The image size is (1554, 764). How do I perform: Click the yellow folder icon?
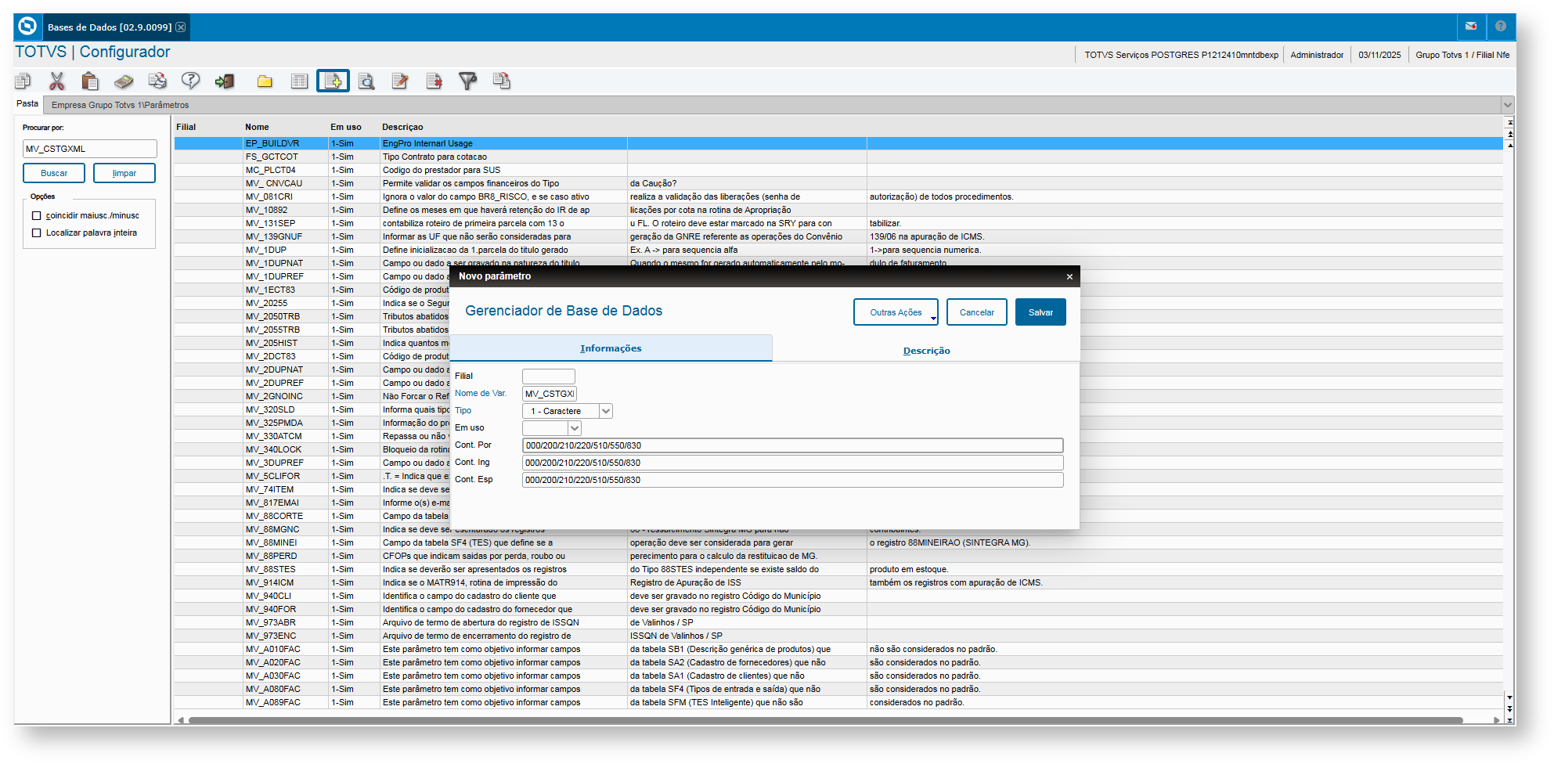click(x=265, y=81)
